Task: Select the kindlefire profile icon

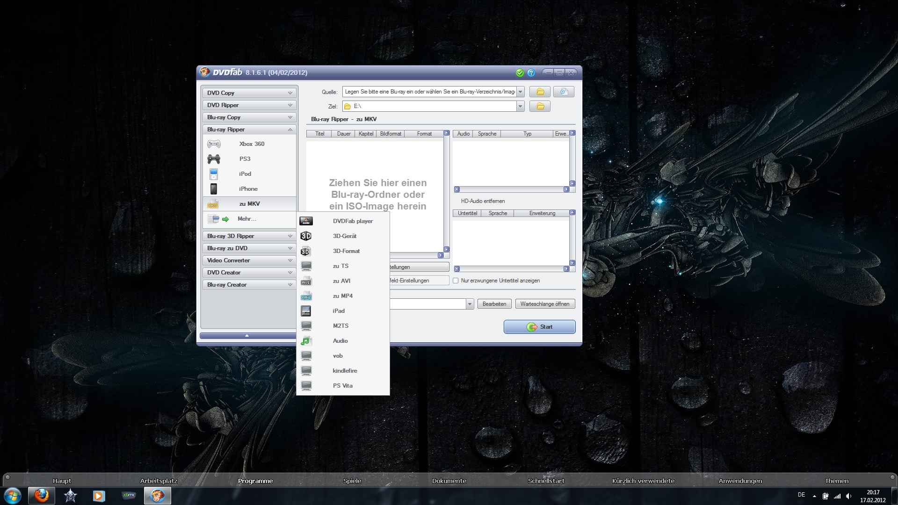Action: click(x=306, y=371)
